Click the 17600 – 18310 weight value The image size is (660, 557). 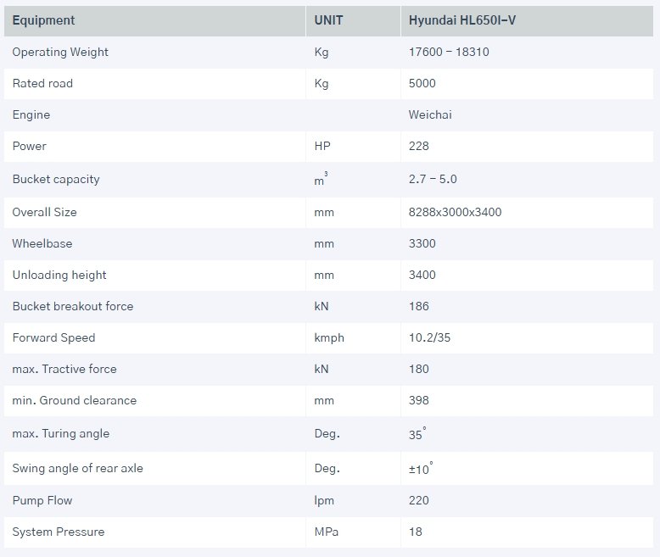[x=449, y=52]
